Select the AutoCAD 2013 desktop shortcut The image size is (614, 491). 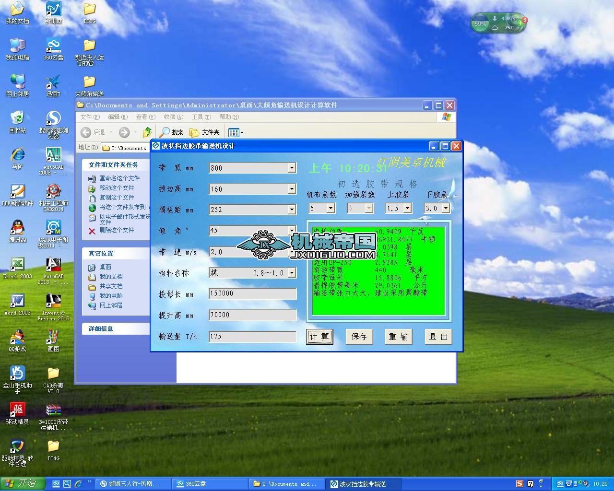(x=53, y=270)
